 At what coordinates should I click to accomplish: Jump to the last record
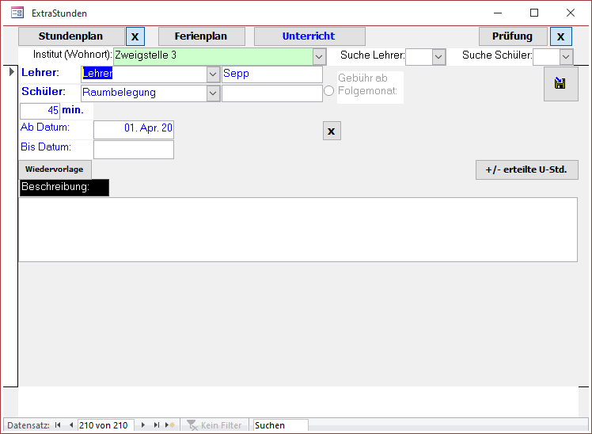tap(156, 425)
